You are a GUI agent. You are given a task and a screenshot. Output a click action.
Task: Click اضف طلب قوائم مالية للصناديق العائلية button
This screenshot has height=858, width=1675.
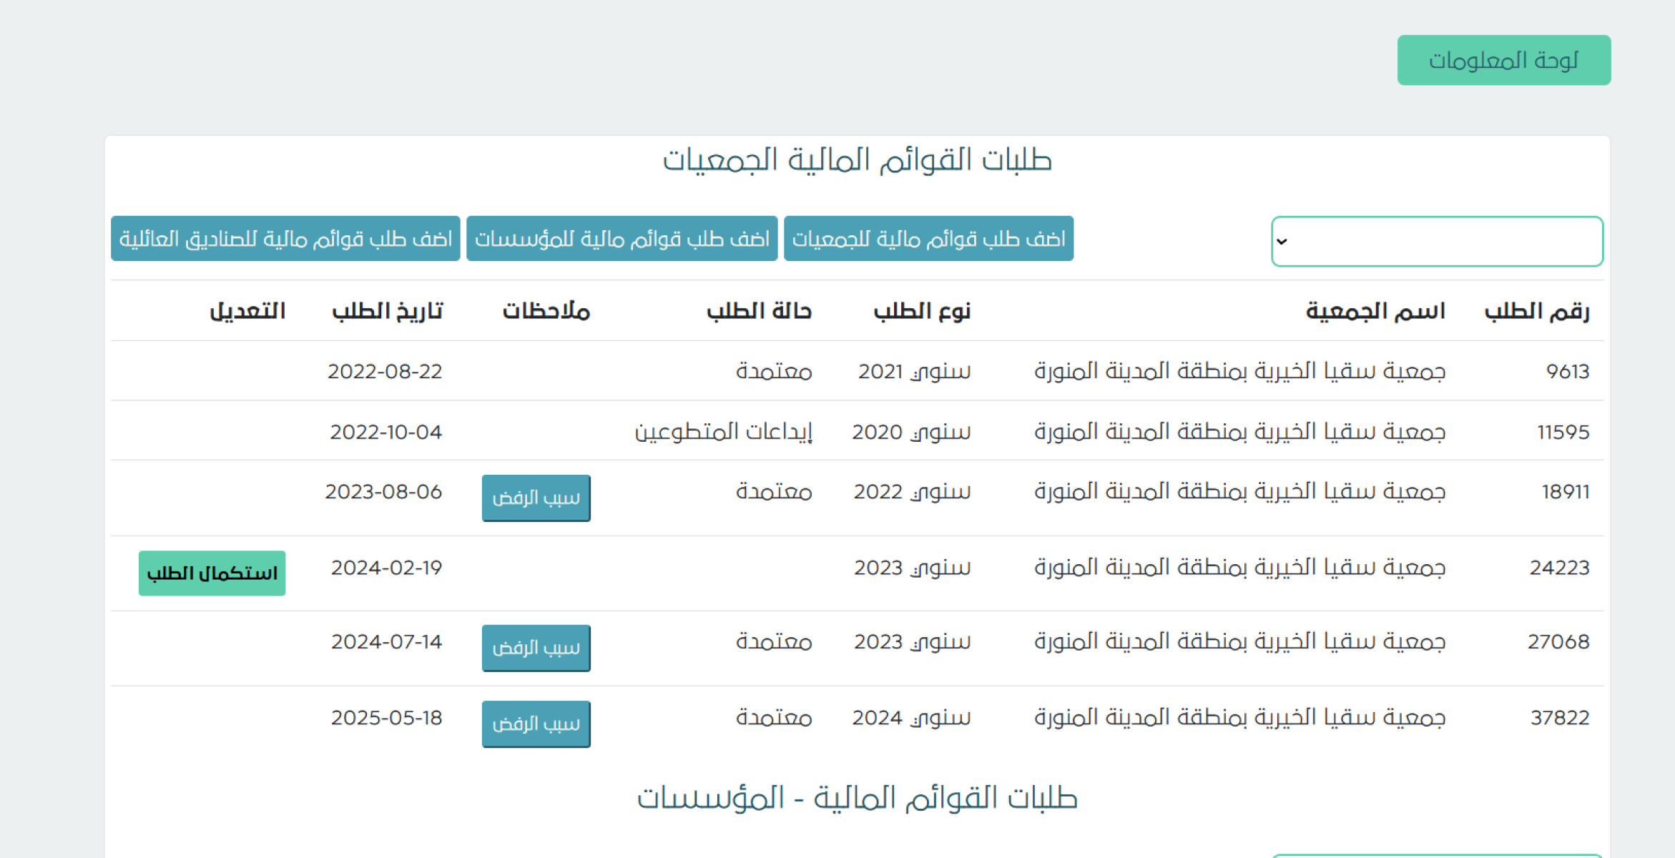pos(285,239)
